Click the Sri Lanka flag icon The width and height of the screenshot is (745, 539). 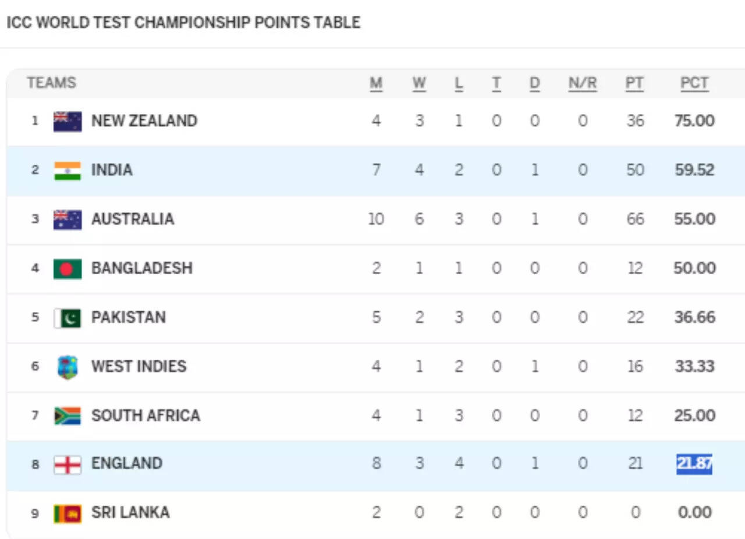[x=68, y=513]
